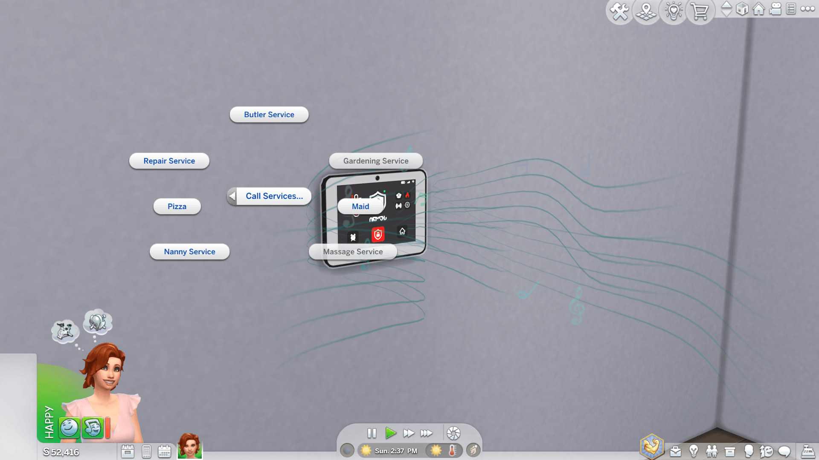Click the Sun. 2:37 PM clock display
Screen dimensions: 819x460
coord(396,451)
